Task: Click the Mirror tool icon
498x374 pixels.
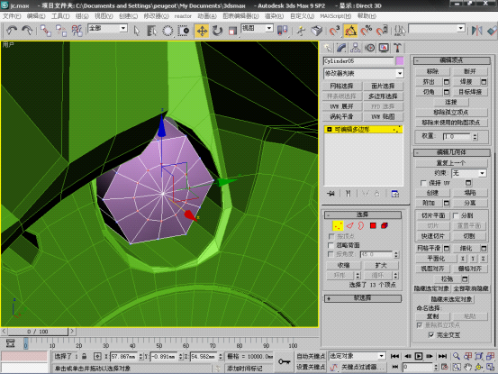Action: coord(476,31)
